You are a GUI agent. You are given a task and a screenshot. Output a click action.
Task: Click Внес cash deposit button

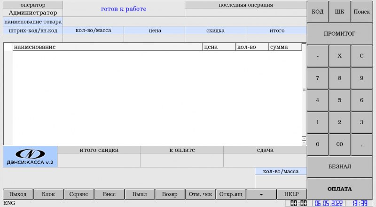pyautogui.click(x=110, y=194)
